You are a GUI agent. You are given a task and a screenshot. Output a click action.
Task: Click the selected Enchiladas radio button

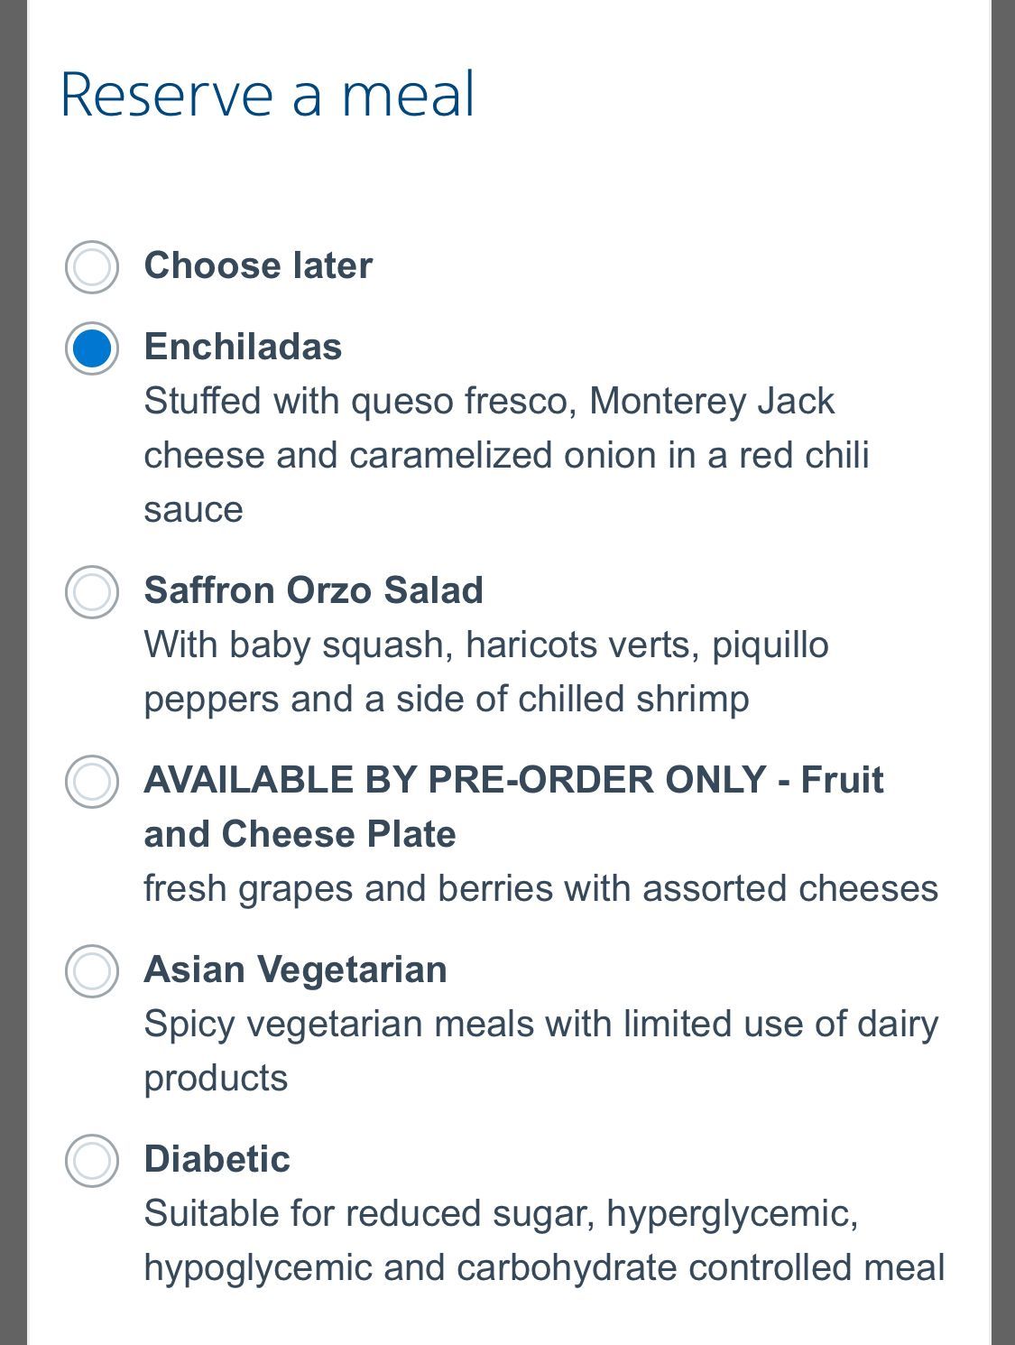pos(92,348)
